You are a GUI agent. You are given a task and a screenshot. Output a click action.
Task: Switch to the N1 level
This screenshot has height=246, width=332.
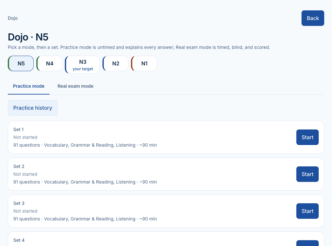[144, 63]
